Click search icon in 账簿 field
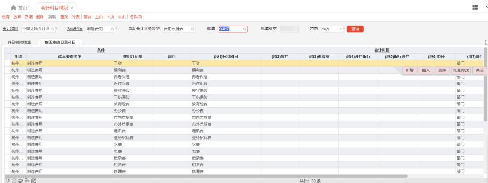This screenshot has width=488, height=183. [x=244, y=29]
